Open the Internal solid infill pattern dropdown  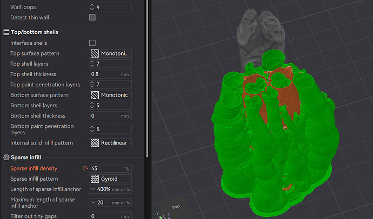(110, 143)
